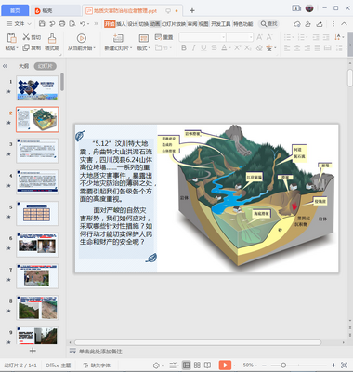Click the new tab plus button
This screenshot has height=372, width=353.
point(192,10)
